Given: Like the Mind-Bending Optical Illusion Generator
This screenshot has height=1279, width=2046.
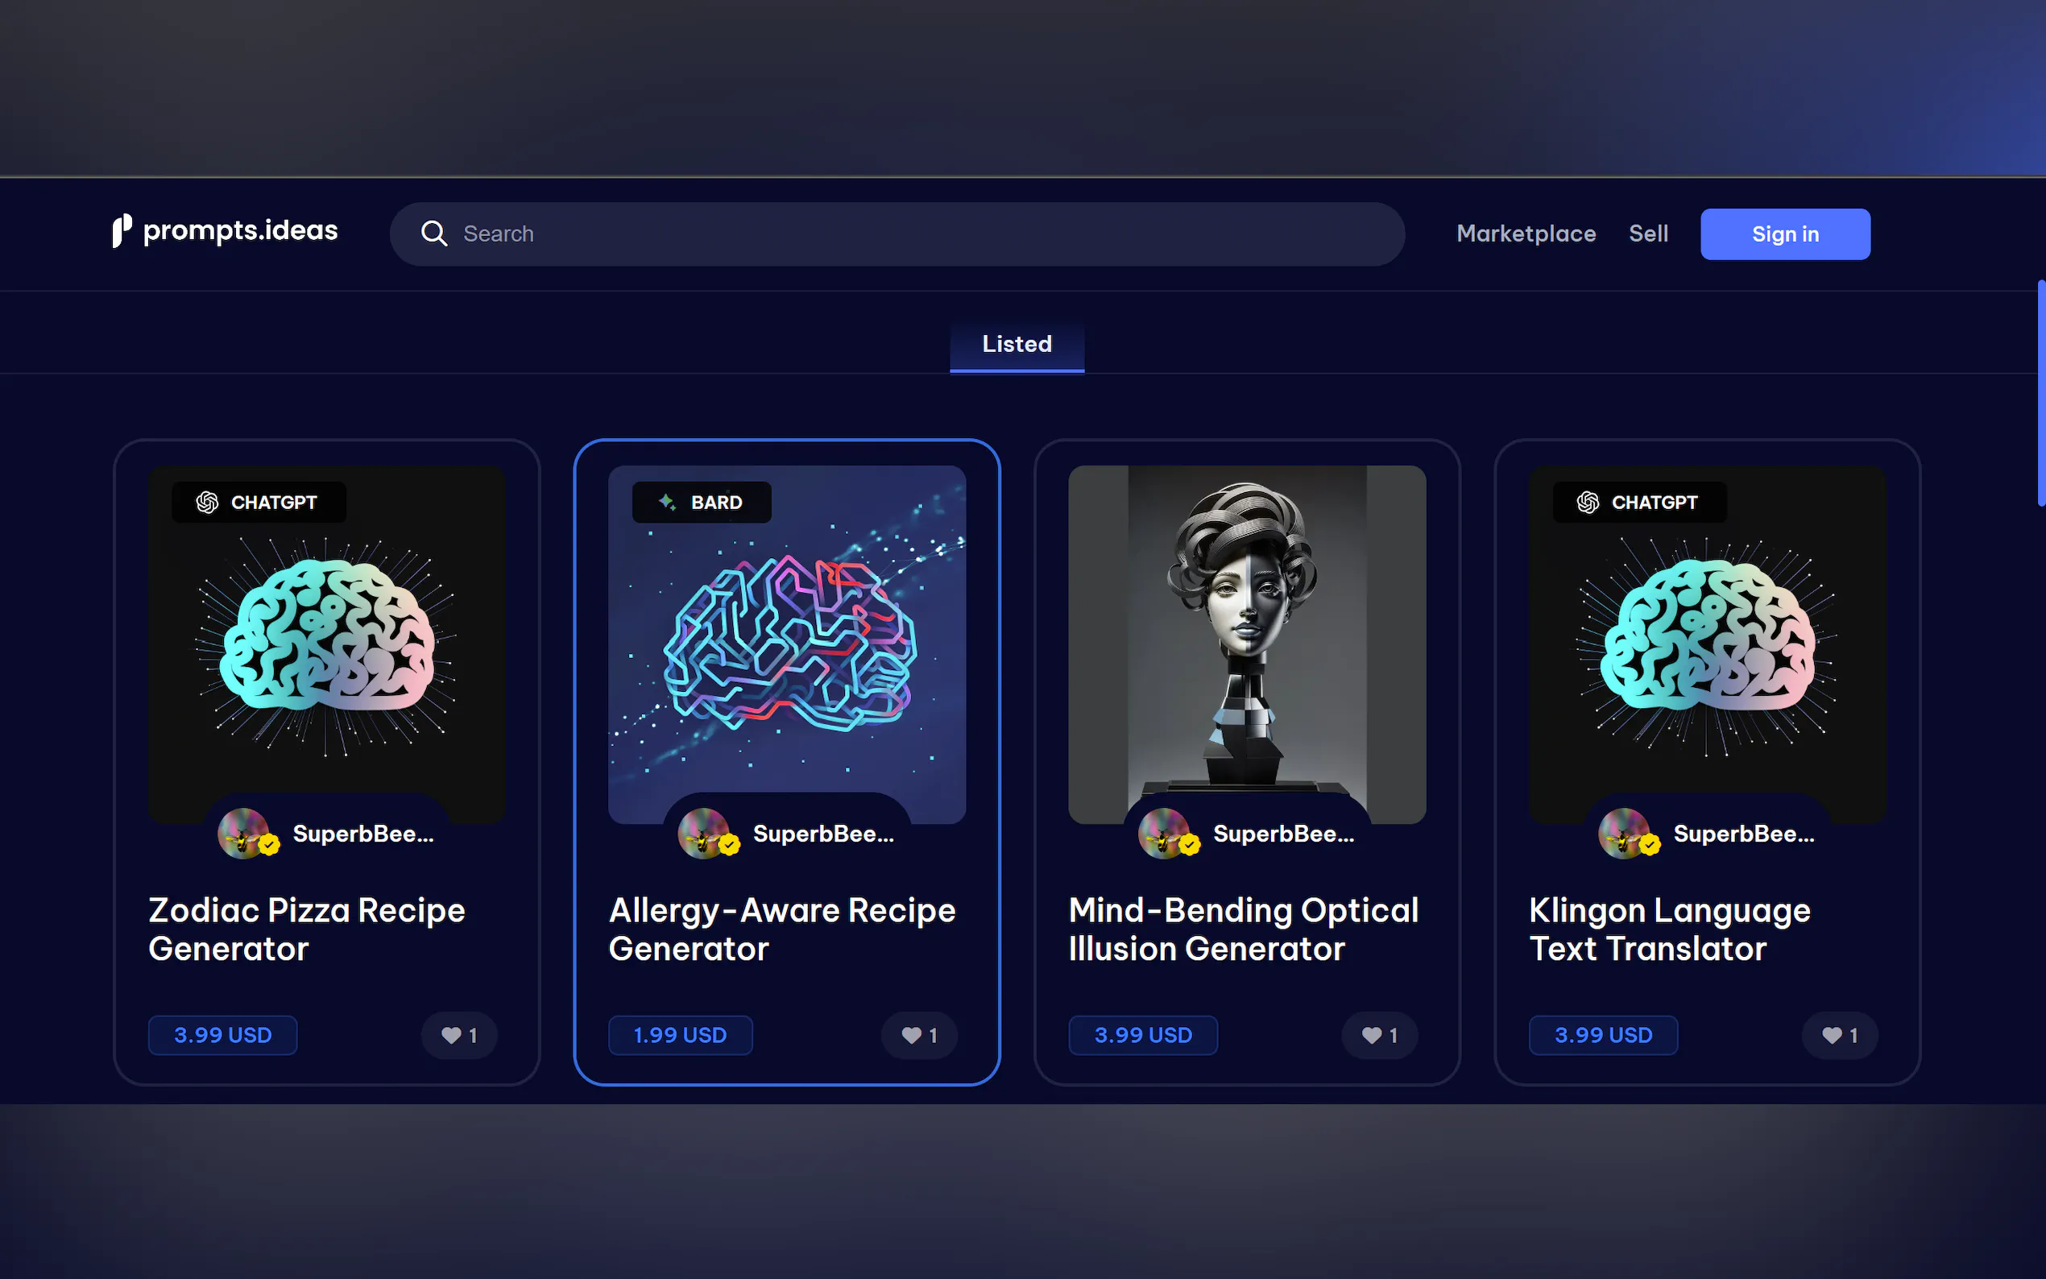Looking at the screenshot, I should pyautogui.click(x=1380, y=1036).
